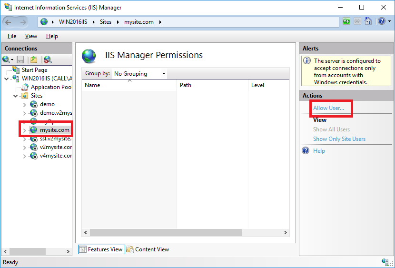
Task: Click the arrow after mysite.com in breadcrumb
Action: point(160,22)
